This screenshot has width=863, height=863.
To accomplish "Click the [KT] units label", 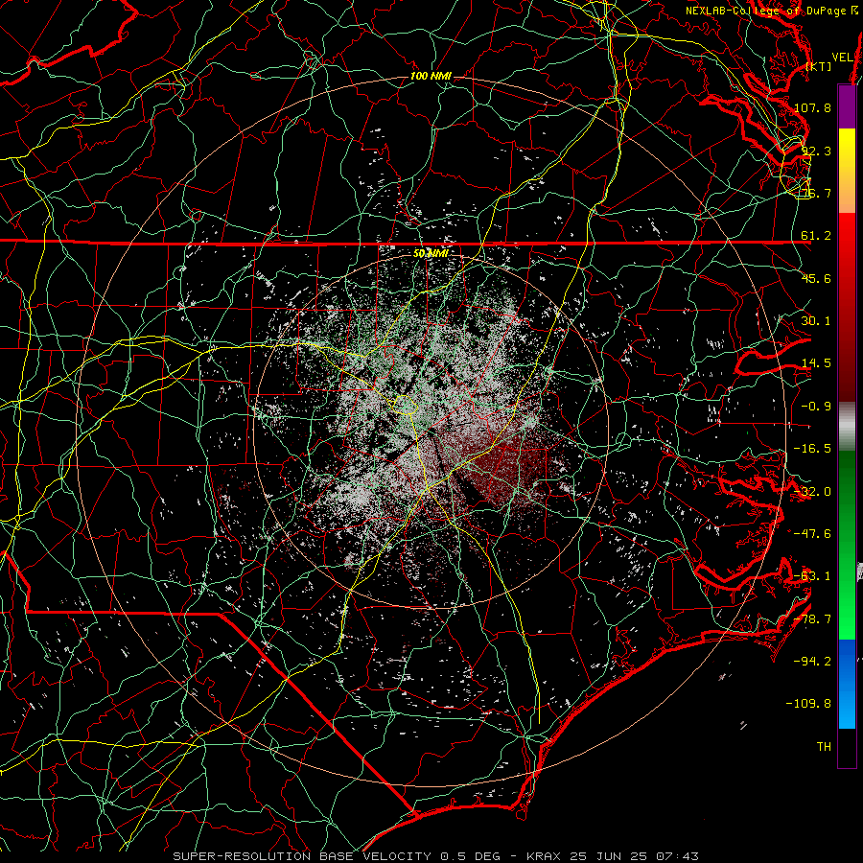I will pos(819,66).
